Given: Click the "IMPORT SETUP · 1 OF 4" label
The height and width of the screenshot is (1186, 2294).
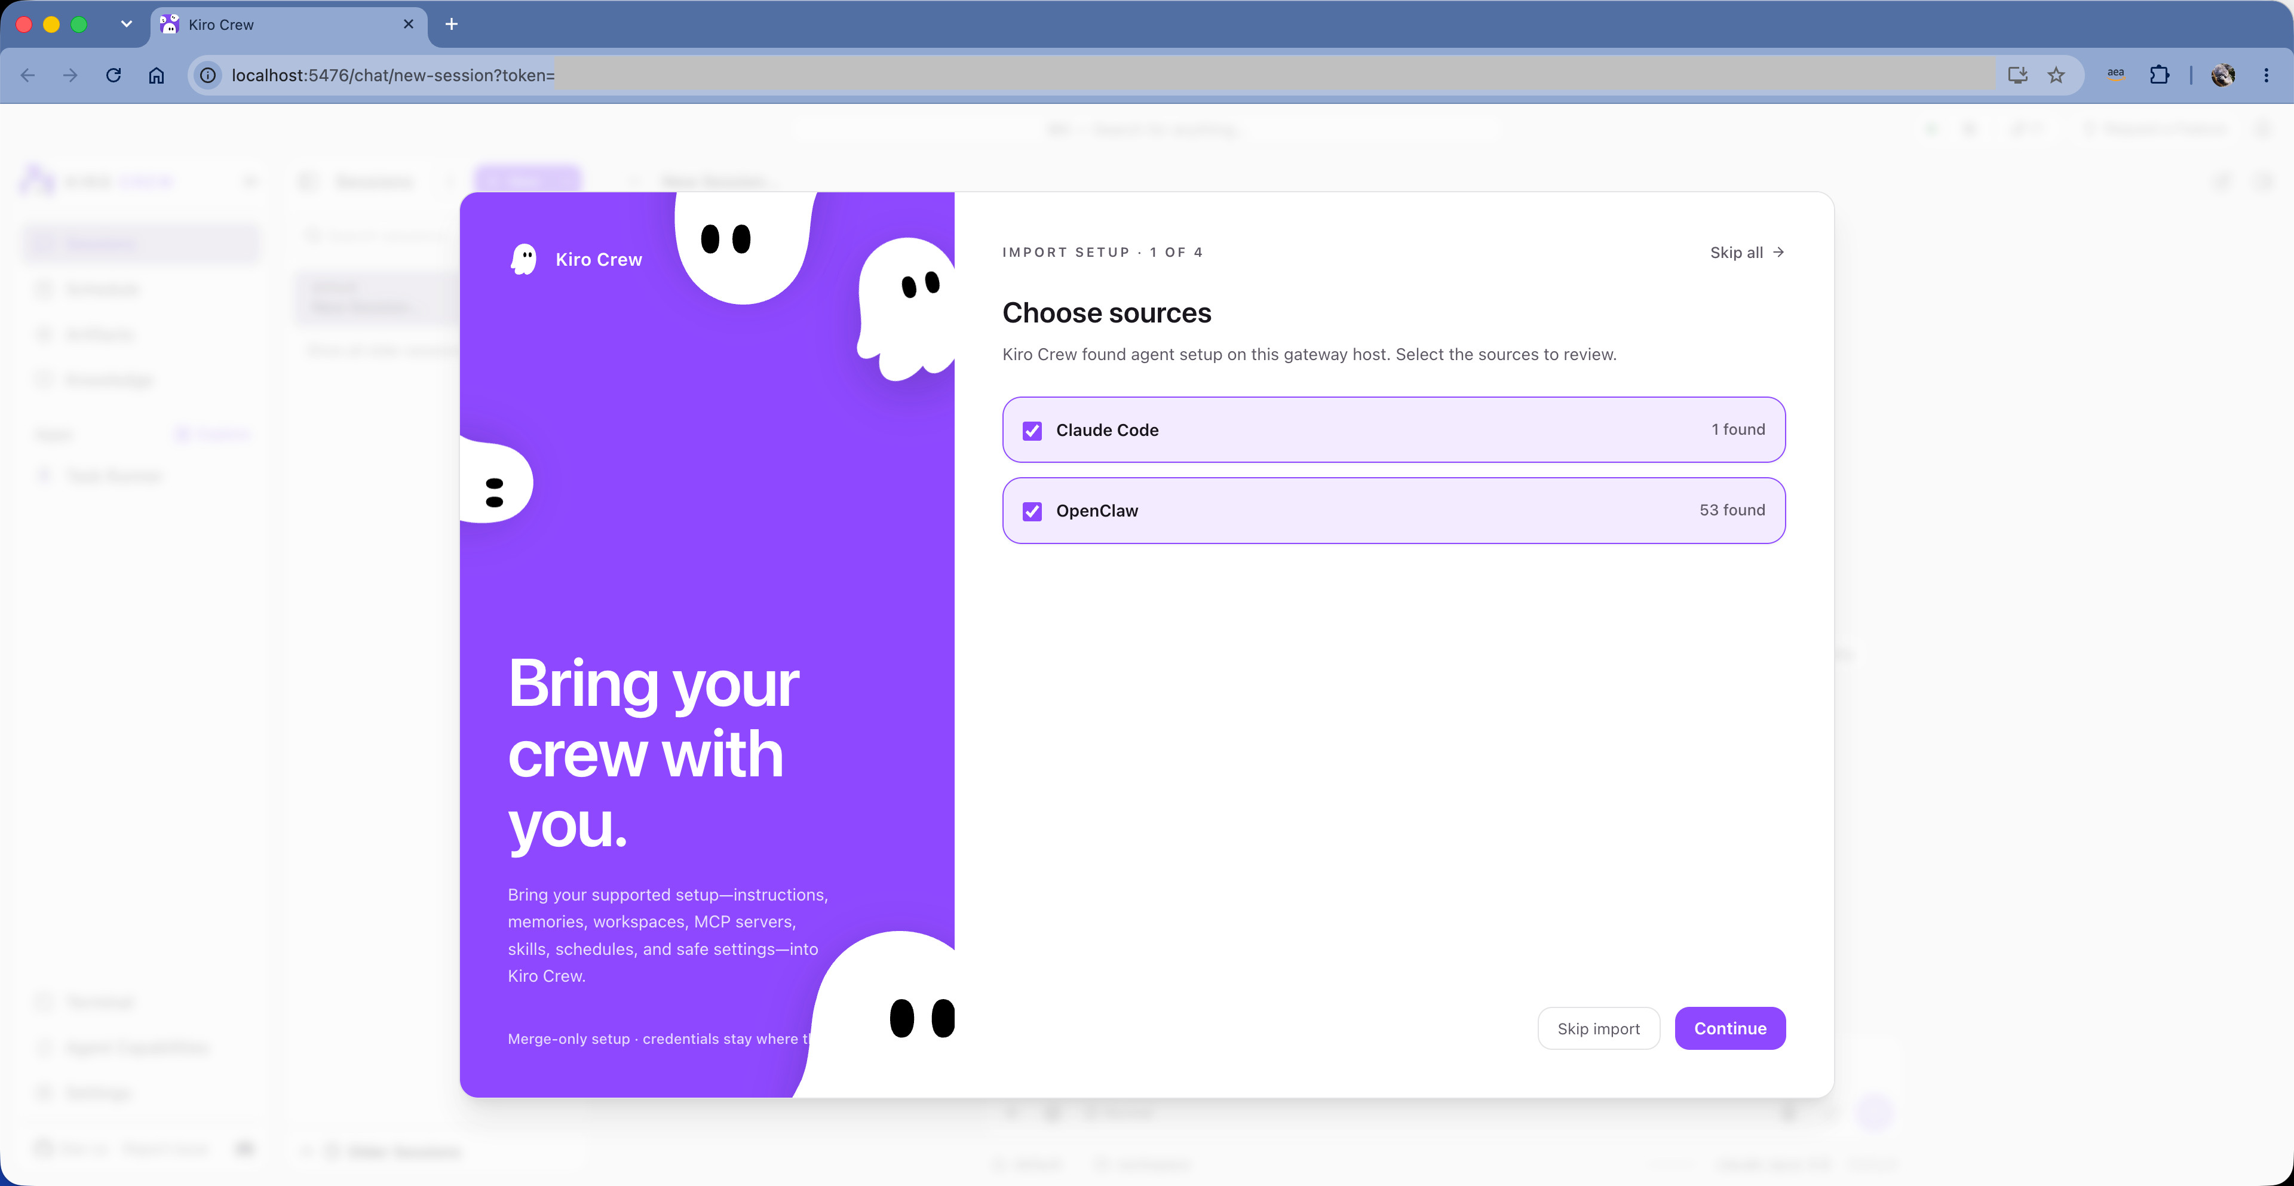Looking at the screenshot, I should 1102,252.
